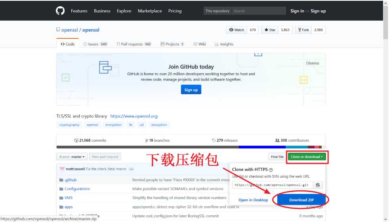The image size is (389, 222).
Task: Open the 279 releases link
Action: [x=225, y=140]
